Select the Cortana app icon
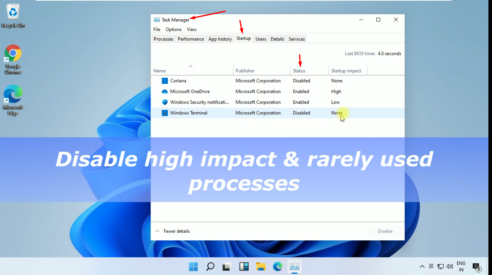The height and width of the screenshot is (275, 492). (165, 81)
